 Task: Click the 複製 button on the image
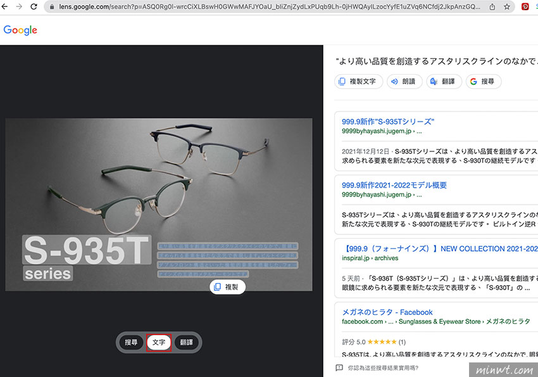click(x=227, y=287)
